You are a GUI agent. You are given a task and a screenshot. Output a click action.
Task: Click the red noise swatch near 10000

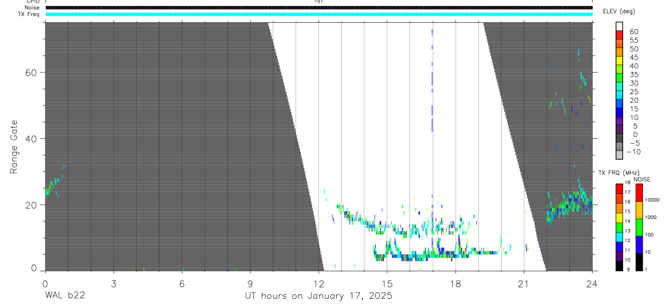[639, 193]
